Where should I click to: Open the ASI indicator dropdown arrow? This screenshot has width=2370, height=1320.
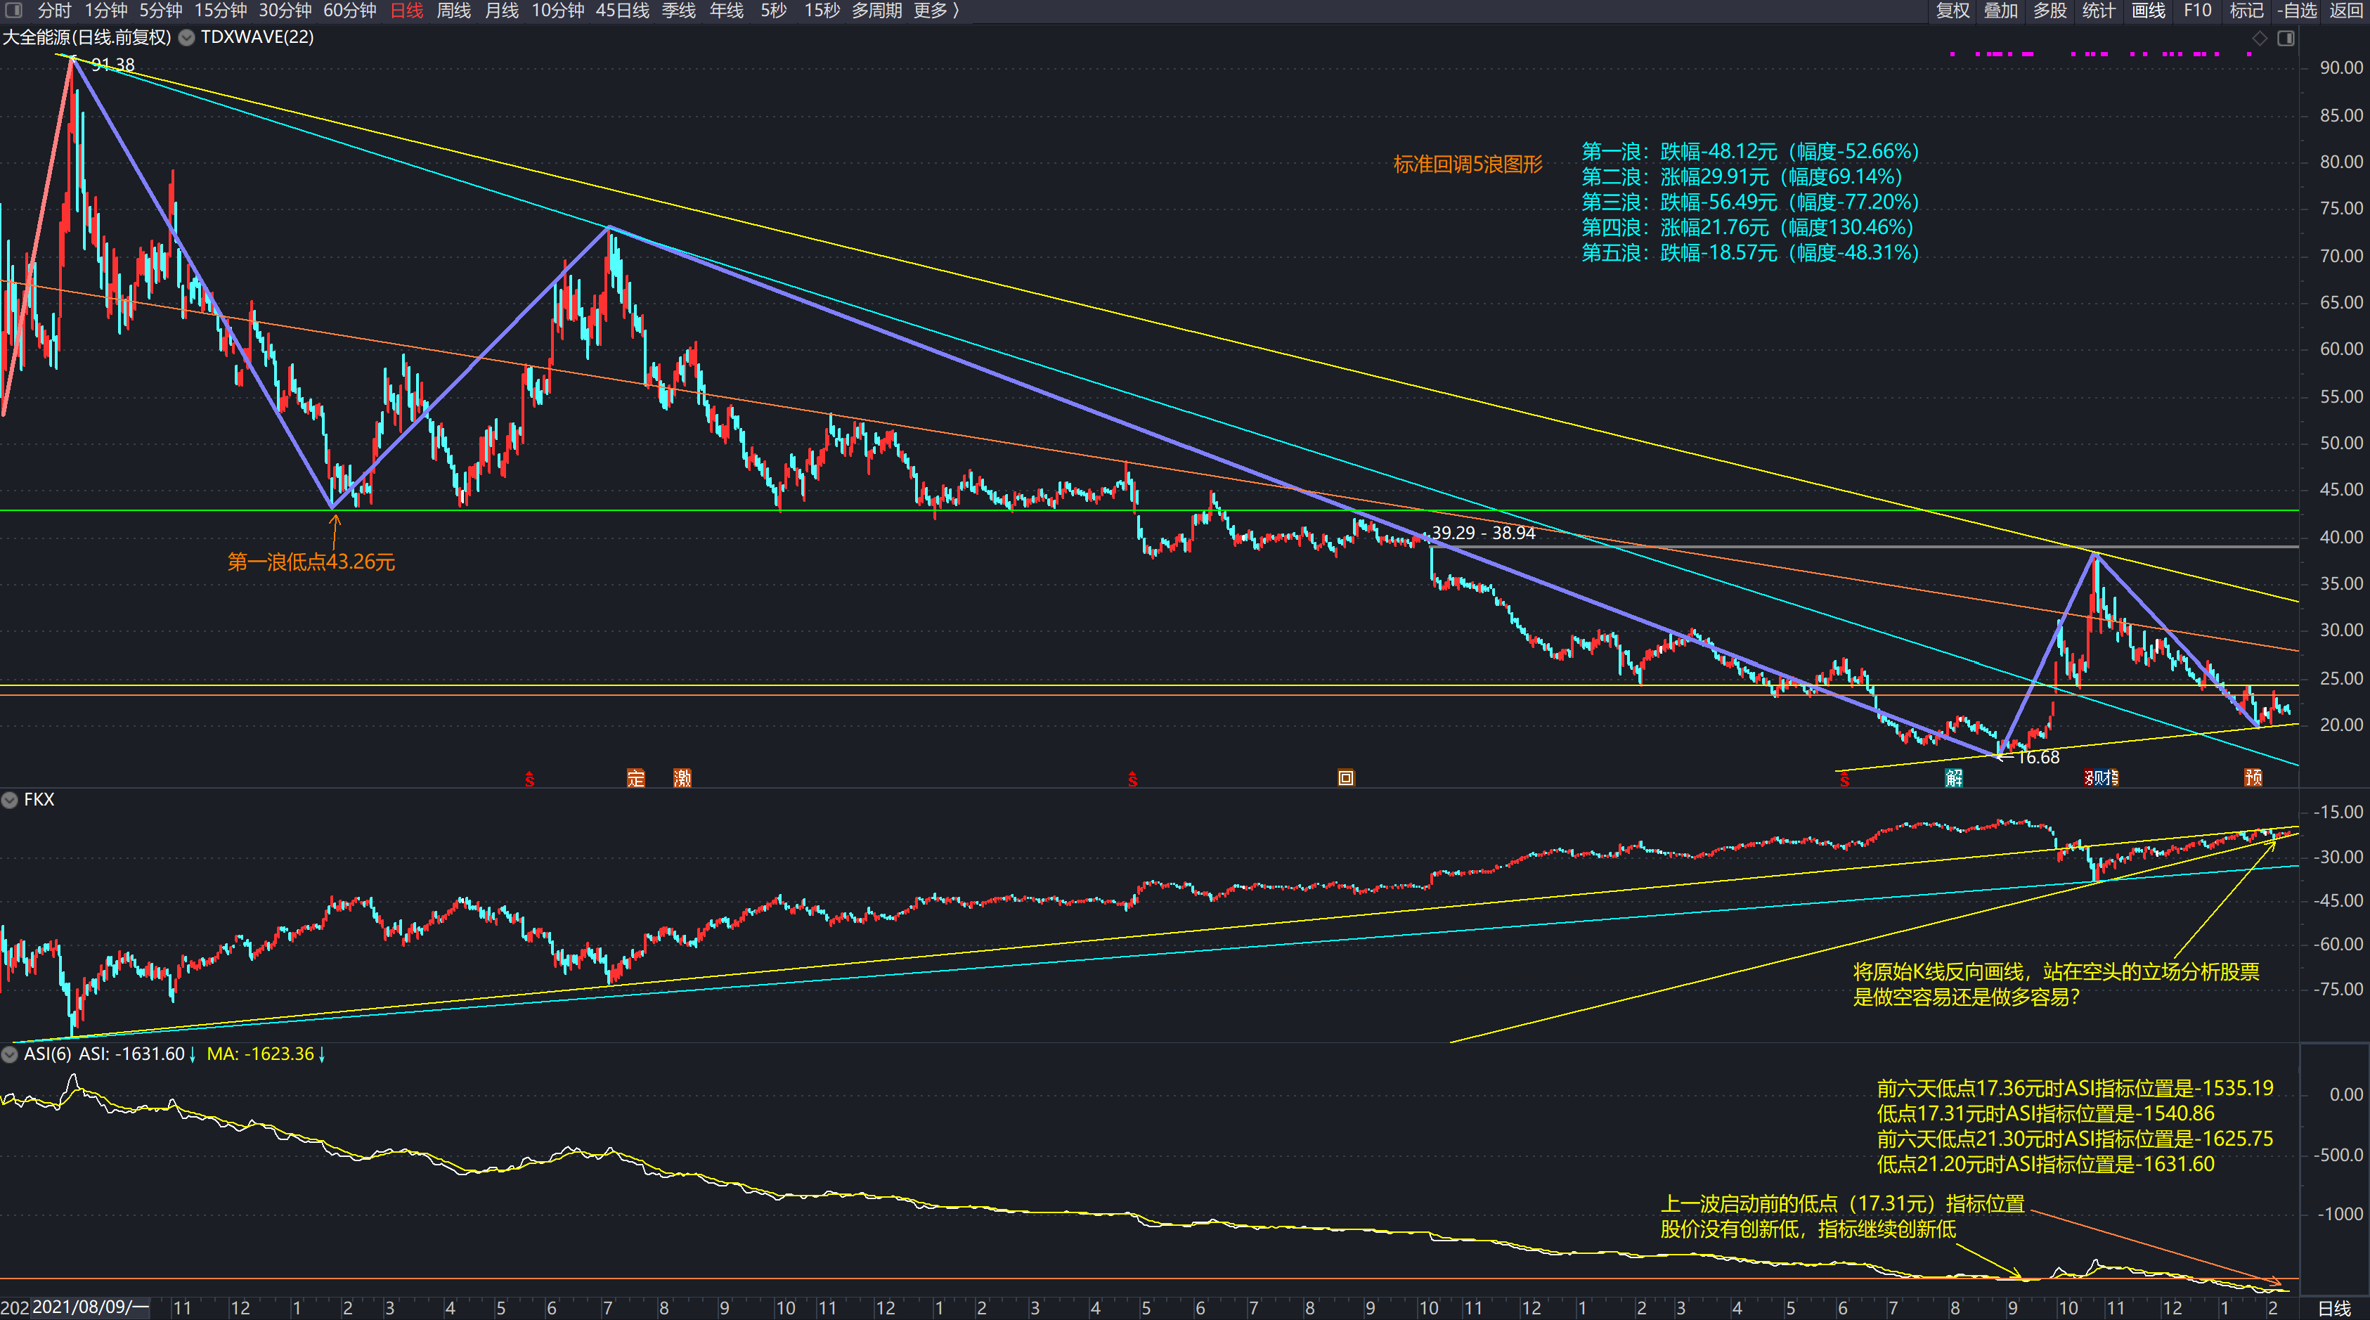(x=10, y=1054)
